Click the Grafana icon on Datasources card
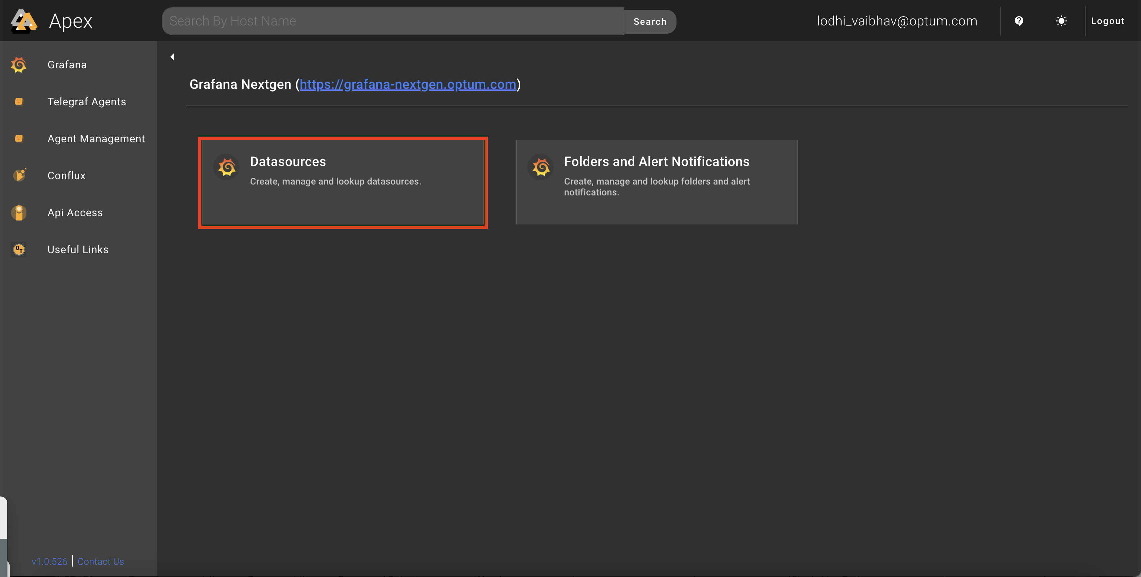 coord(227,167)
